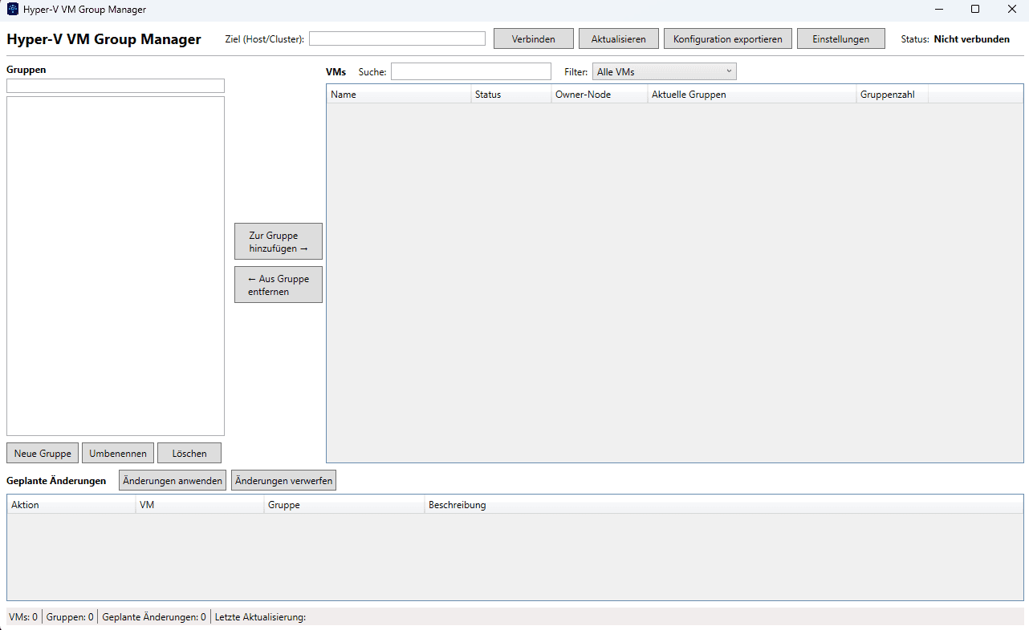Image resolution: width=1029 pixels, height=630 pixels.
Task: Create a group with Neue Gruppe
Action: pyautogui.click(x=43, y=453)
